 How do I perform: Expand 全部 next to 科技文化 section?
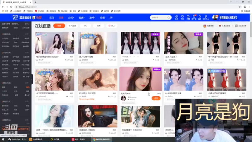[27, 101]
